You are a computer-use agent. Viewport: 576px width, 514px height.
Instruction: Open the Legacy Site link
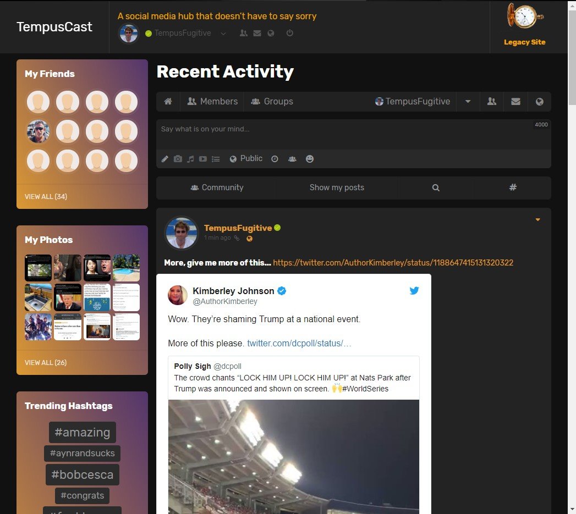pyautogui.click(x=525, y=42)
